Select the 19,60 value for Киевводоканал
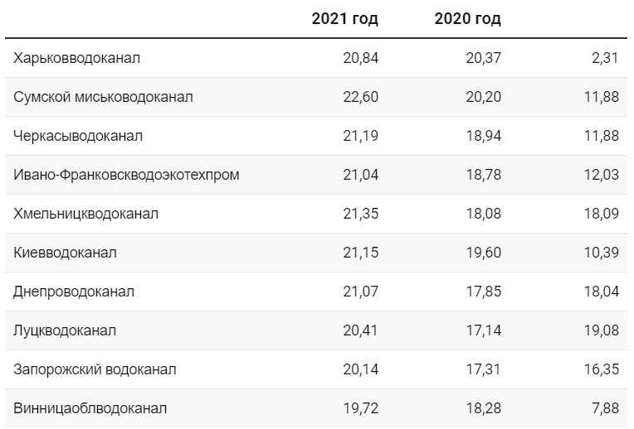Viewport: 634px width, 429px height. 484,253
